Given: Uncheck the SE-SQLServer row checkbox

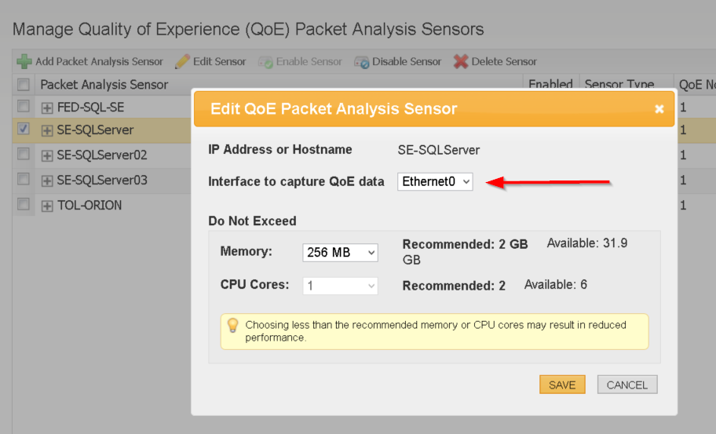Looking at the screenshot, I should click(x=24, y=129).
